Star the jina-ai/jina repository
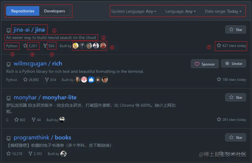252x163 pixels. (235, 29)
